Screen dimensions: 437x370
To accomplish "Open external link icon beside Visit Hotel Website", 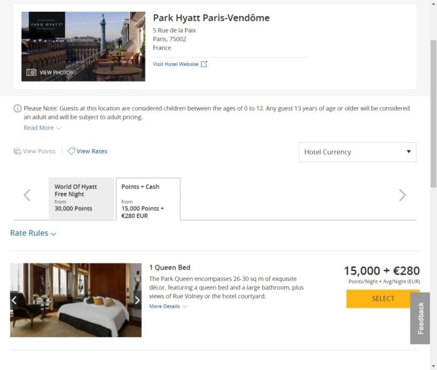I will click(204, 64).
